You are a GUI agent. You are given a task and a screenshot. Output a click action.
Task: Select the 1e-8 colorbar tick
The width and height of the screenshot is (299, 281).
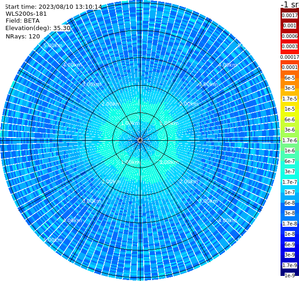(290, 234)
